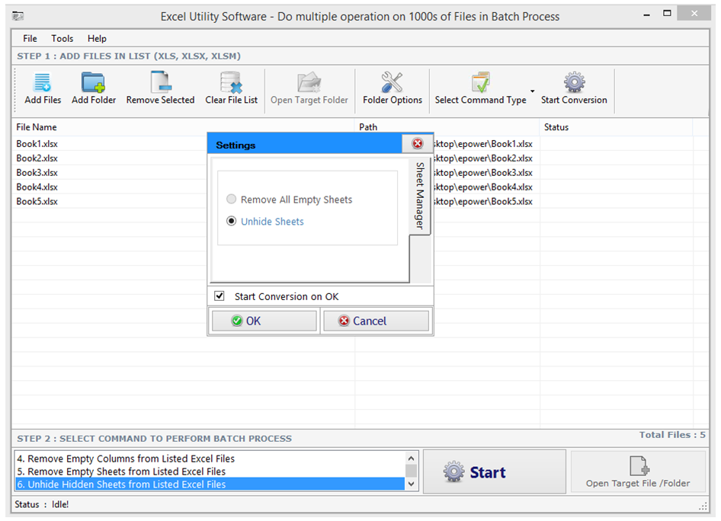Viewport: 721px width, 521px height.
Task: Open the File menu
Action: point(30,39)
